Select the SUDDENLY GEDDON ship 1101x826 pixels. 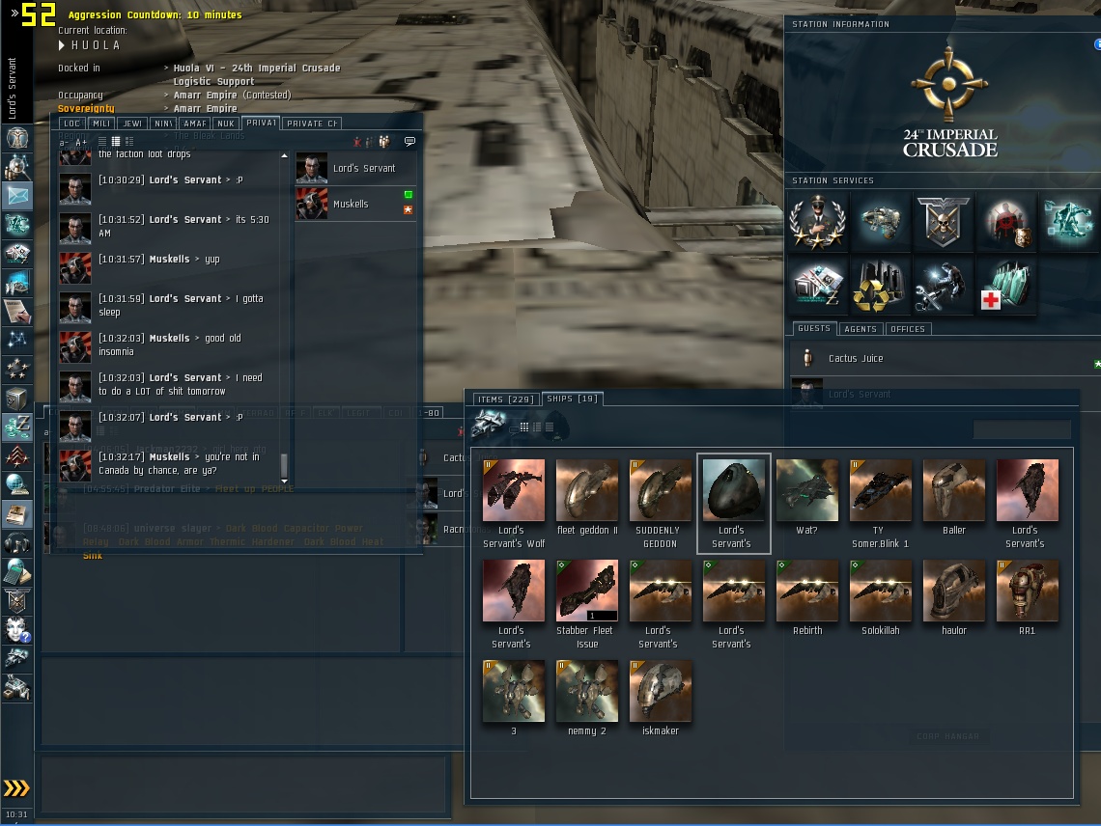pos(660,504)
